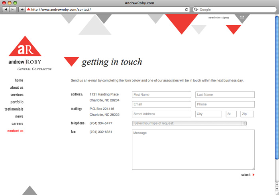279x195 pixels.
Task: Click the newsletter envelope icon
Action: (242, 18)
